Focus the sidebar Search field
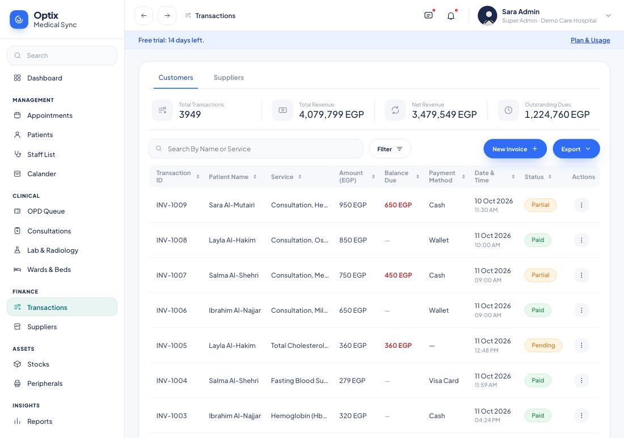 [62, 56]
